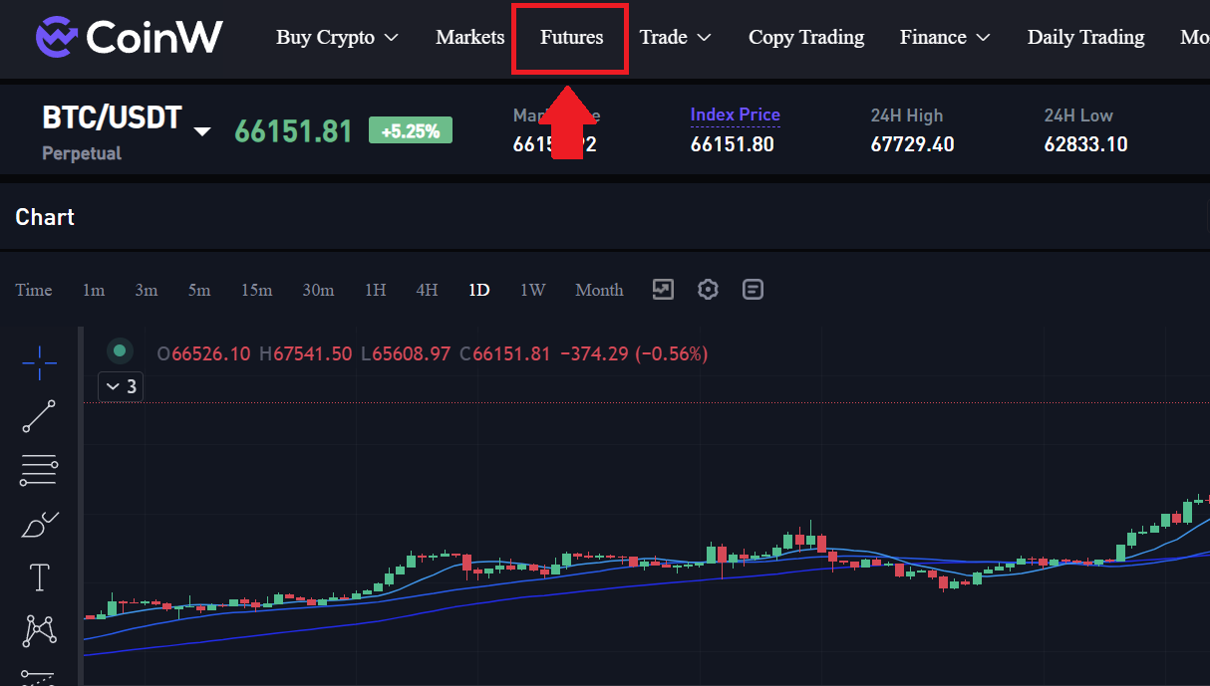Click the high price H67541.50
Viewport: 1210px width, 686px height.
click(x=306, y=353)
